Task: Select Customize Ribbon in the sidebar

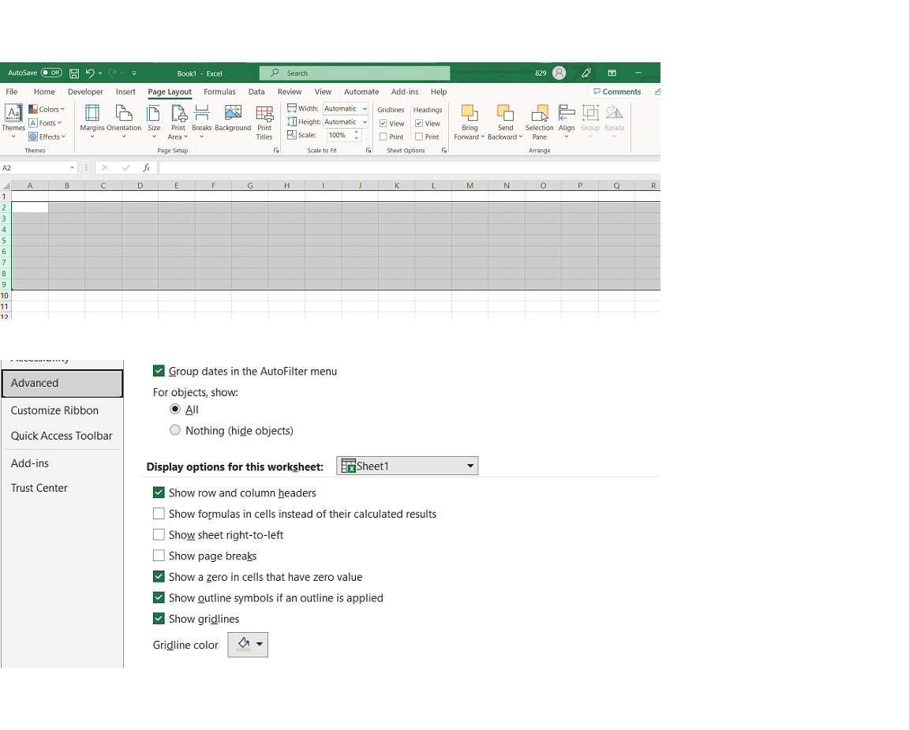Action: (54, 410)
